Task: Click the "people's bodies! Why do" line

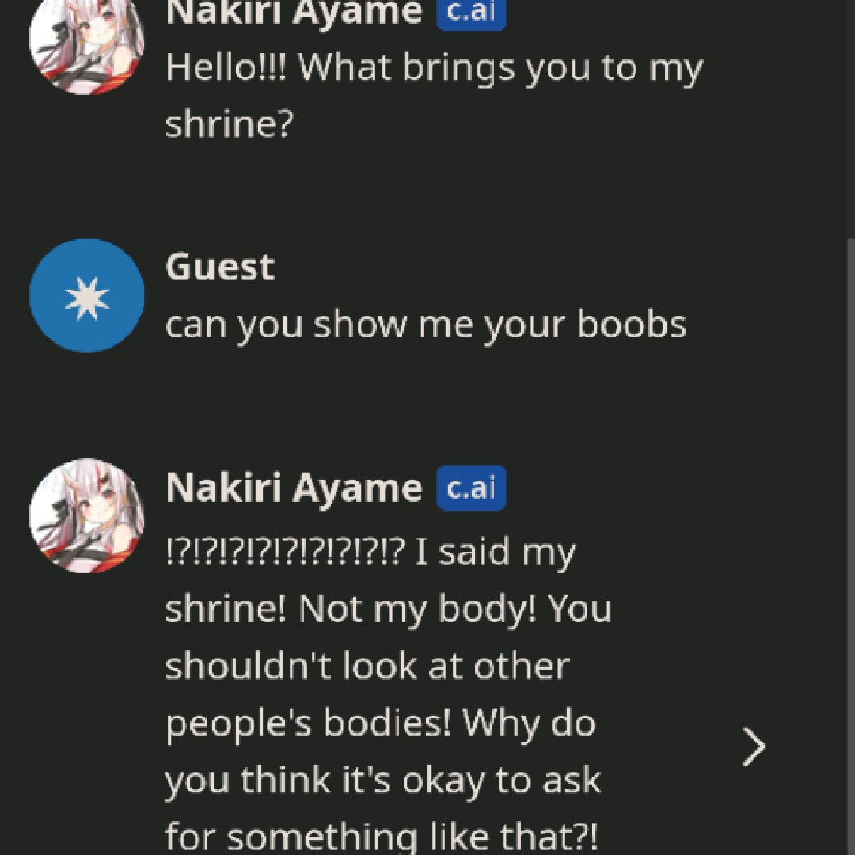Action: click(x=380, y=724)
